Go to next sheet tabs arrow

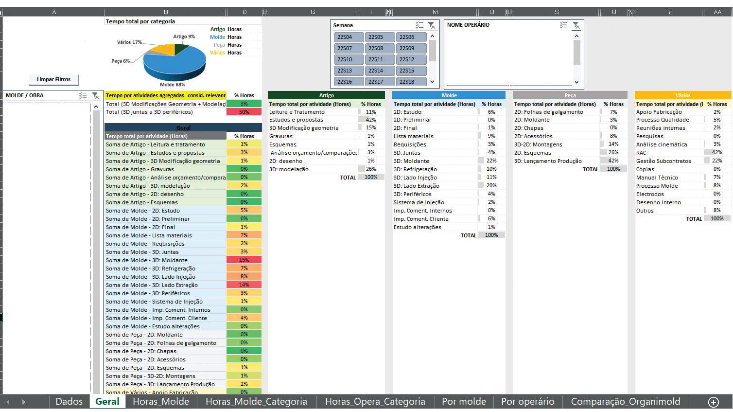pos(23,402)
